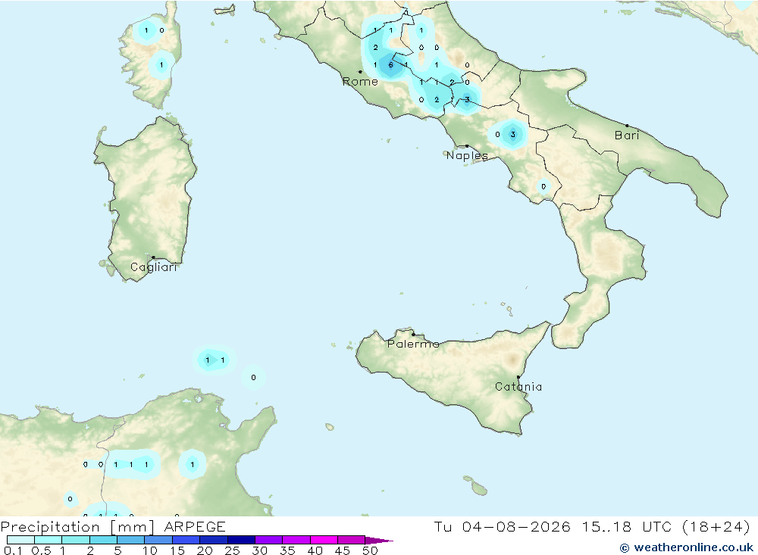Image resolution: width=758 pixels, height=555 pixels.
Task: Click the Precipitation [mm] ARPEGE title
Action: tap(113, 527)
